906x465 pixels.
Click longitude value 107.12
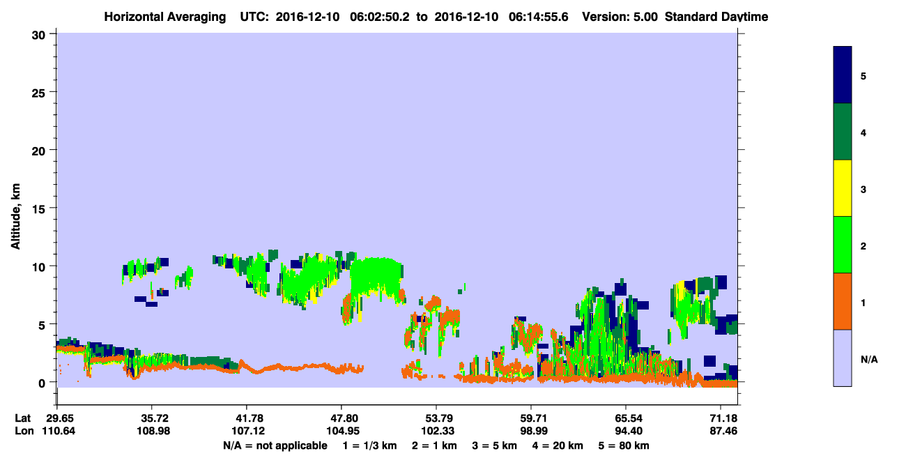pos(247,432)
